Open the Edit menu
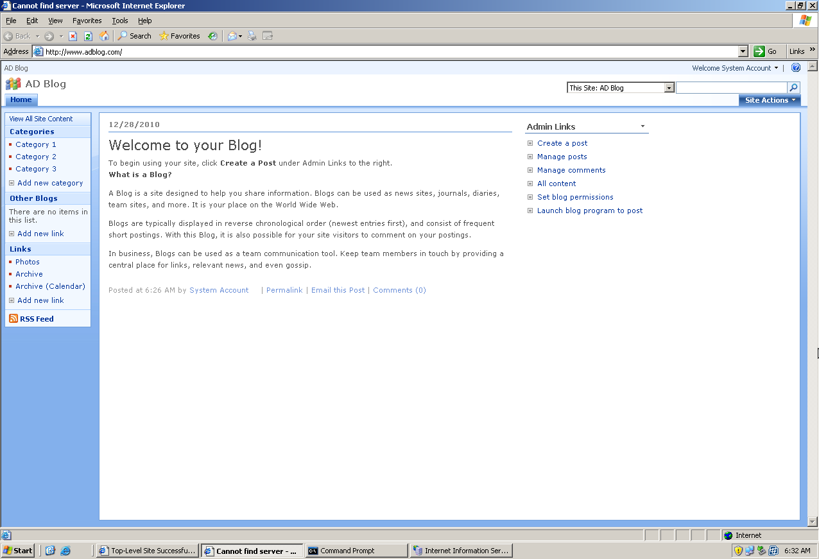 (x=32, y=21)
